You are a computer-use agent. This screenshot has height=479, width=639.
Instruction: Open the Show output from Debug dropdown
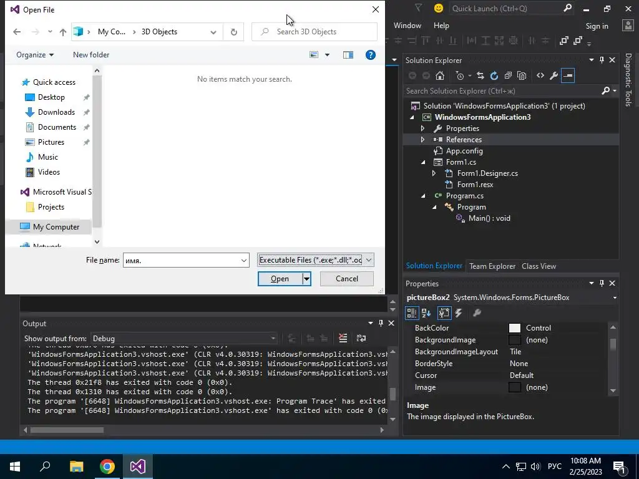point(273,339)
